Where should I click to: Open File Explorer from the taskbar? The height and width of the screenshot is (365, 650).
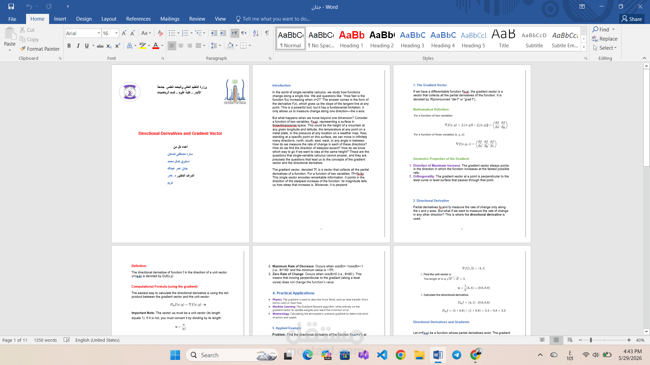[x=419, y=355]
